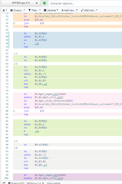Click the .L3: label on line 63
Viewport: 122px width, 184px height.
[16, 54]
